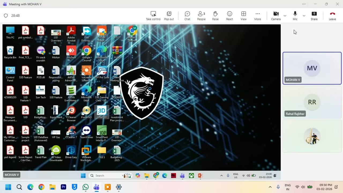Click Take control of shared screen

pyautogui.click(x=153, y=16)
